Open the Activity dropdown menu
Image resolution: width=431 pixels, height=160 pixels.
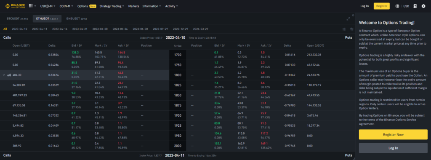(172, 6)
